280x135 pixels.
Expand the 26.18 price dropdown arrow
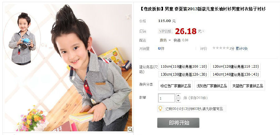(x=203, y=31)
